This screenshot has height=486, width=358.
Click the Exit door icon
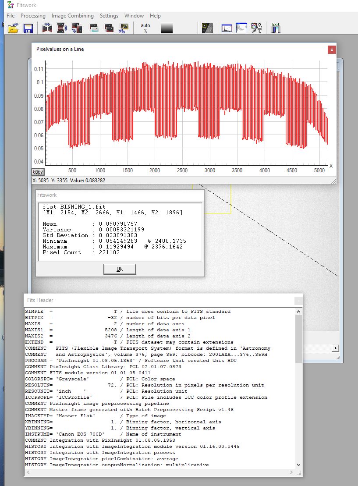point(276,28)
